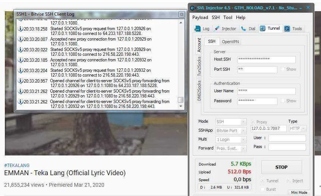
Task: Open the Dial tab phone icon
Action: tap(243, 29)
